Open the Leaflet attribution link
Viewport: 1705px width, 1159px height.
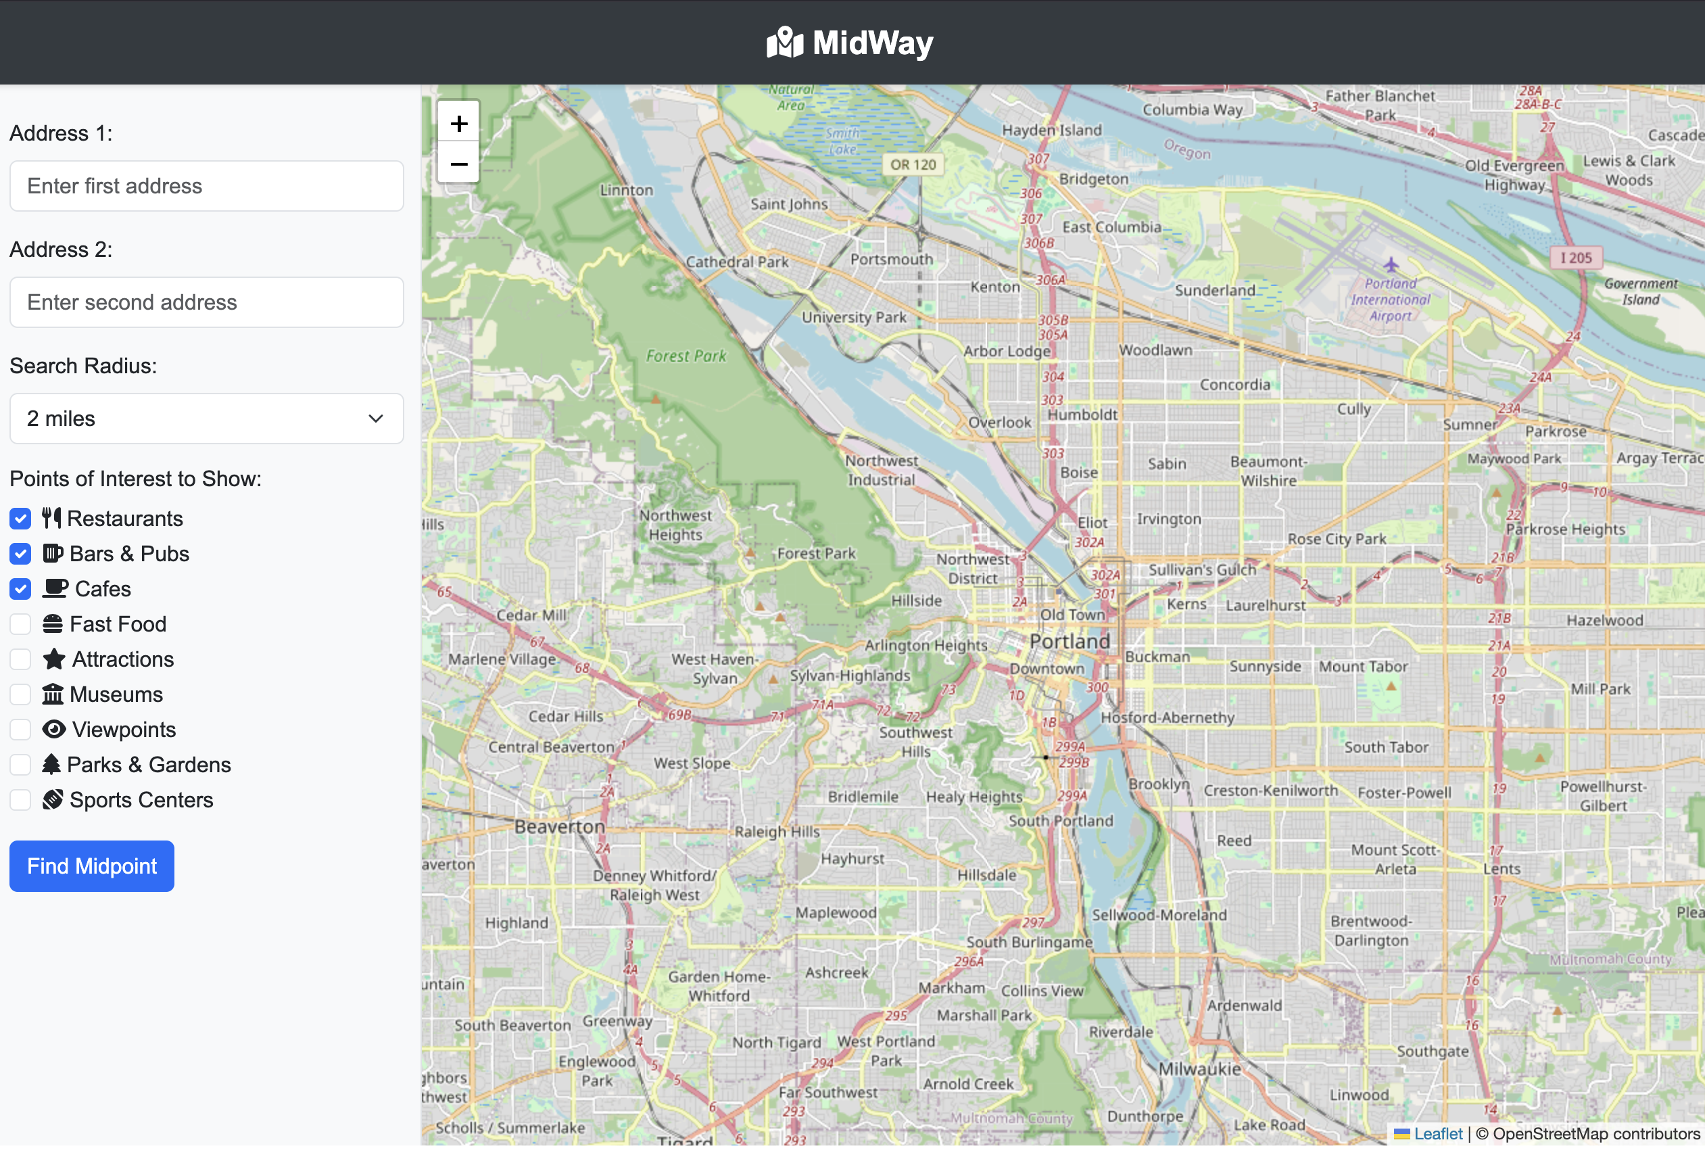[x=1437, y=1133]
